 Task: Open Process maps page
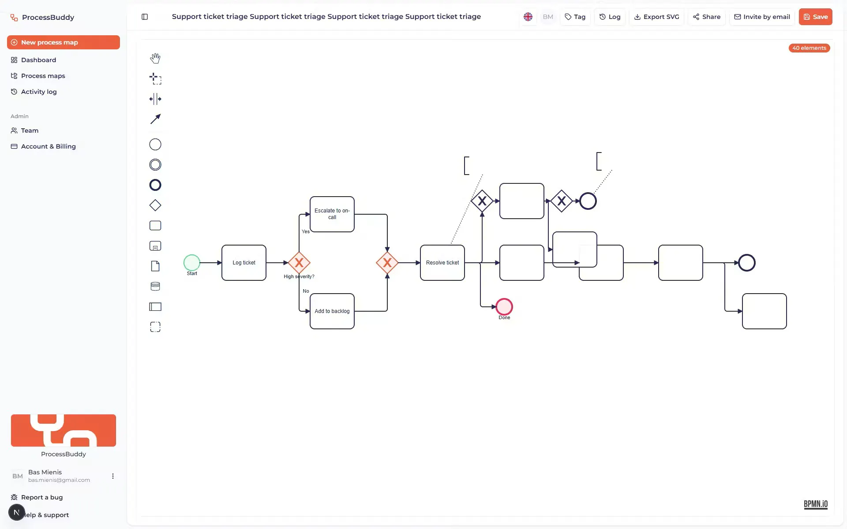[64, 76]
